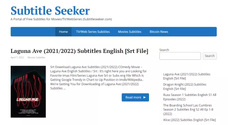The height and width of the screenshot is (125, 228).
Task: Open Dragon Knight (2022) Subtitles link
Action: click(x=185, y=86)
